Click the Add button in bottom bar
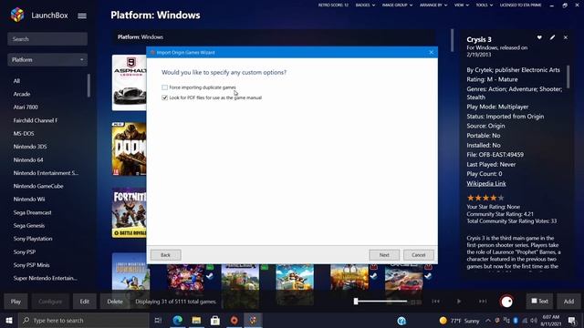 [568, 302]
